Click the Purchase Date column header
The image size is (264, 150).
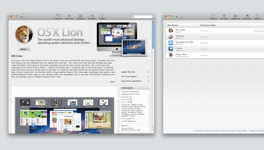pos(208,25)
